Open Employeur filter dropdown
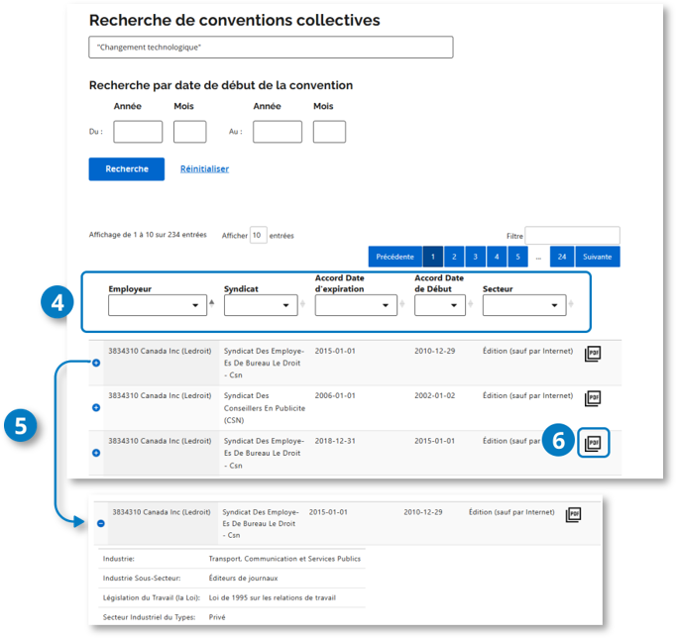 coord(158,305)
